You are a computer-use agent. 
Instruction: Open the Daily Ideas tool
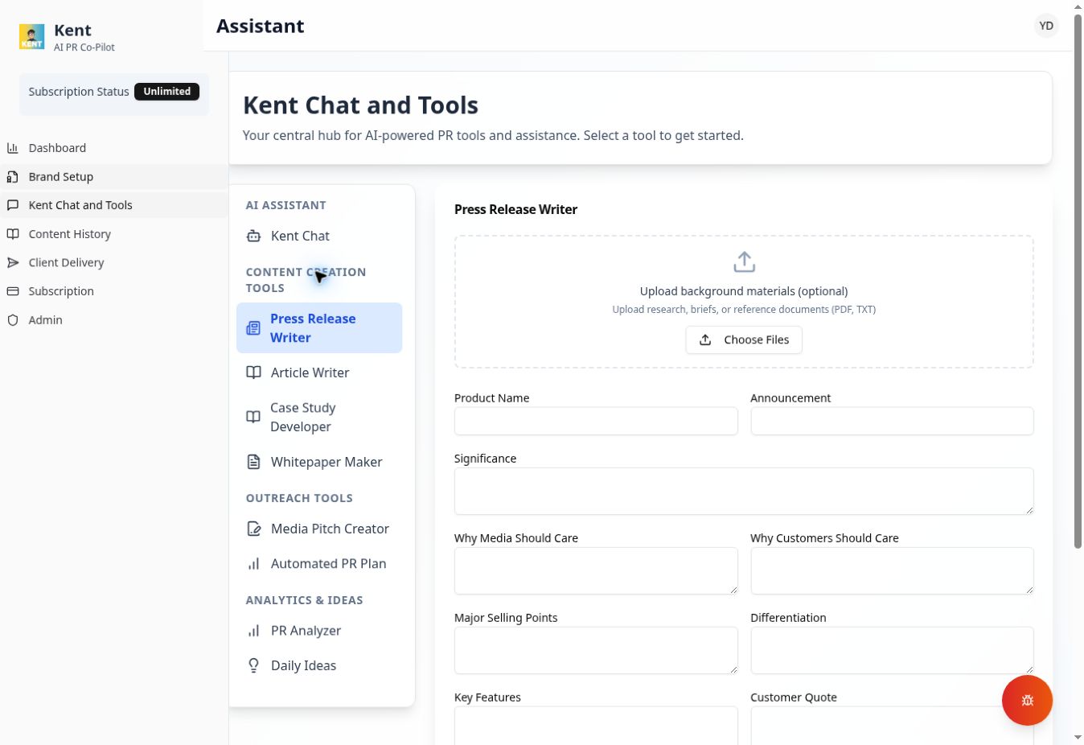point(319,665)
